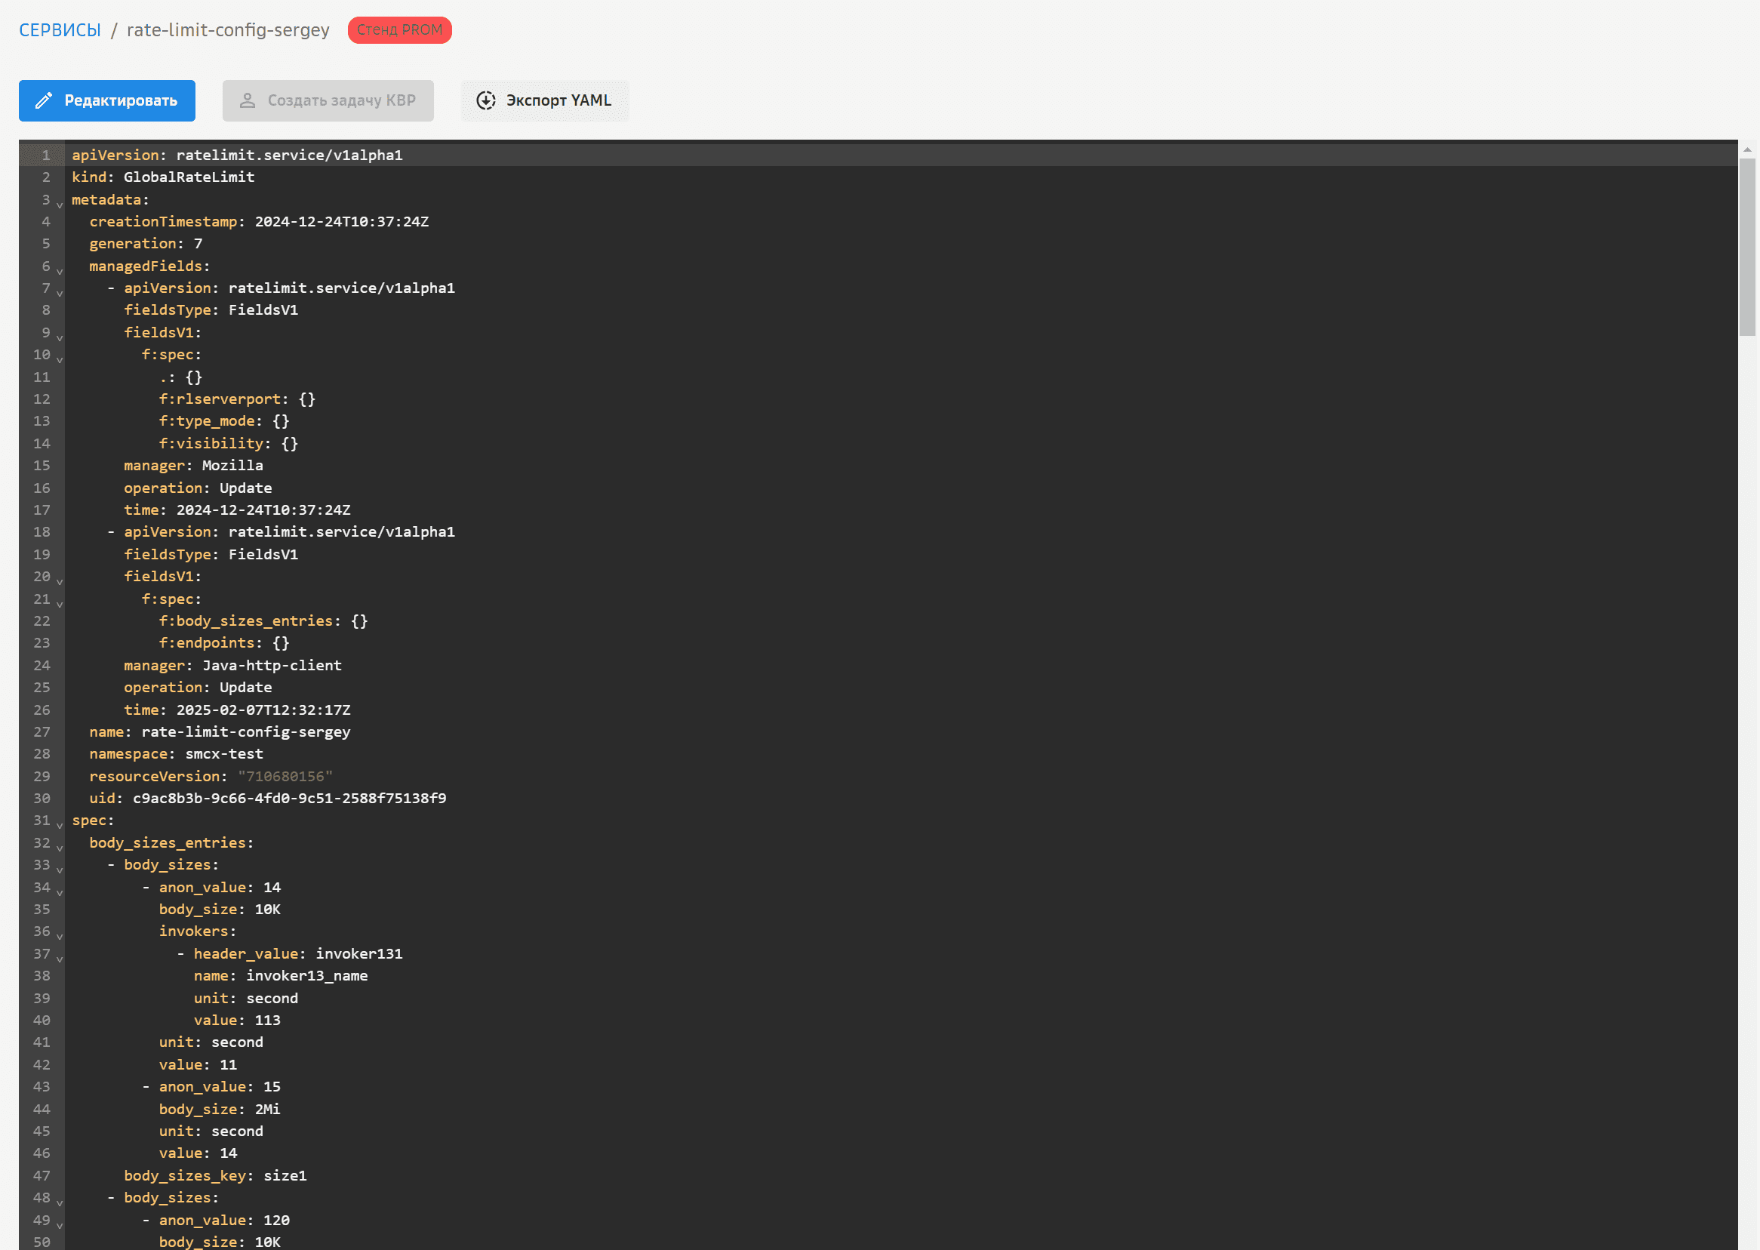Click the Экспорт YAML button
The image size is (1760, 1250).
(x=545, y=101)
